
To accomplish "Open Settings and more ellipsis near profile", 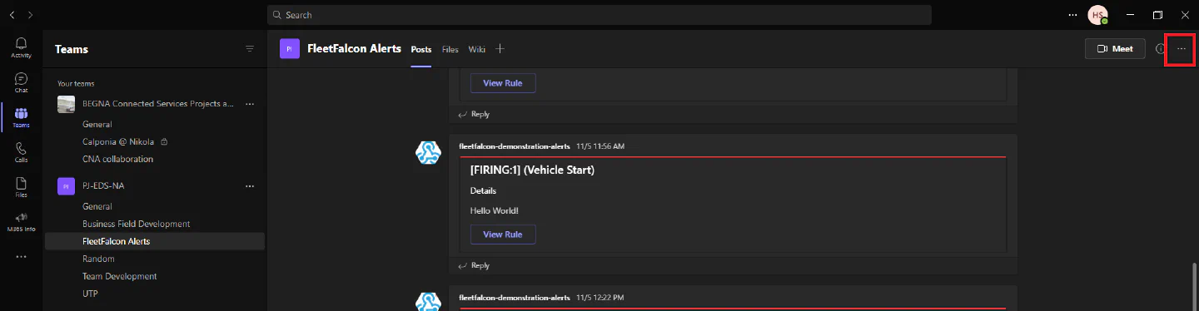I will point(1072,15).
